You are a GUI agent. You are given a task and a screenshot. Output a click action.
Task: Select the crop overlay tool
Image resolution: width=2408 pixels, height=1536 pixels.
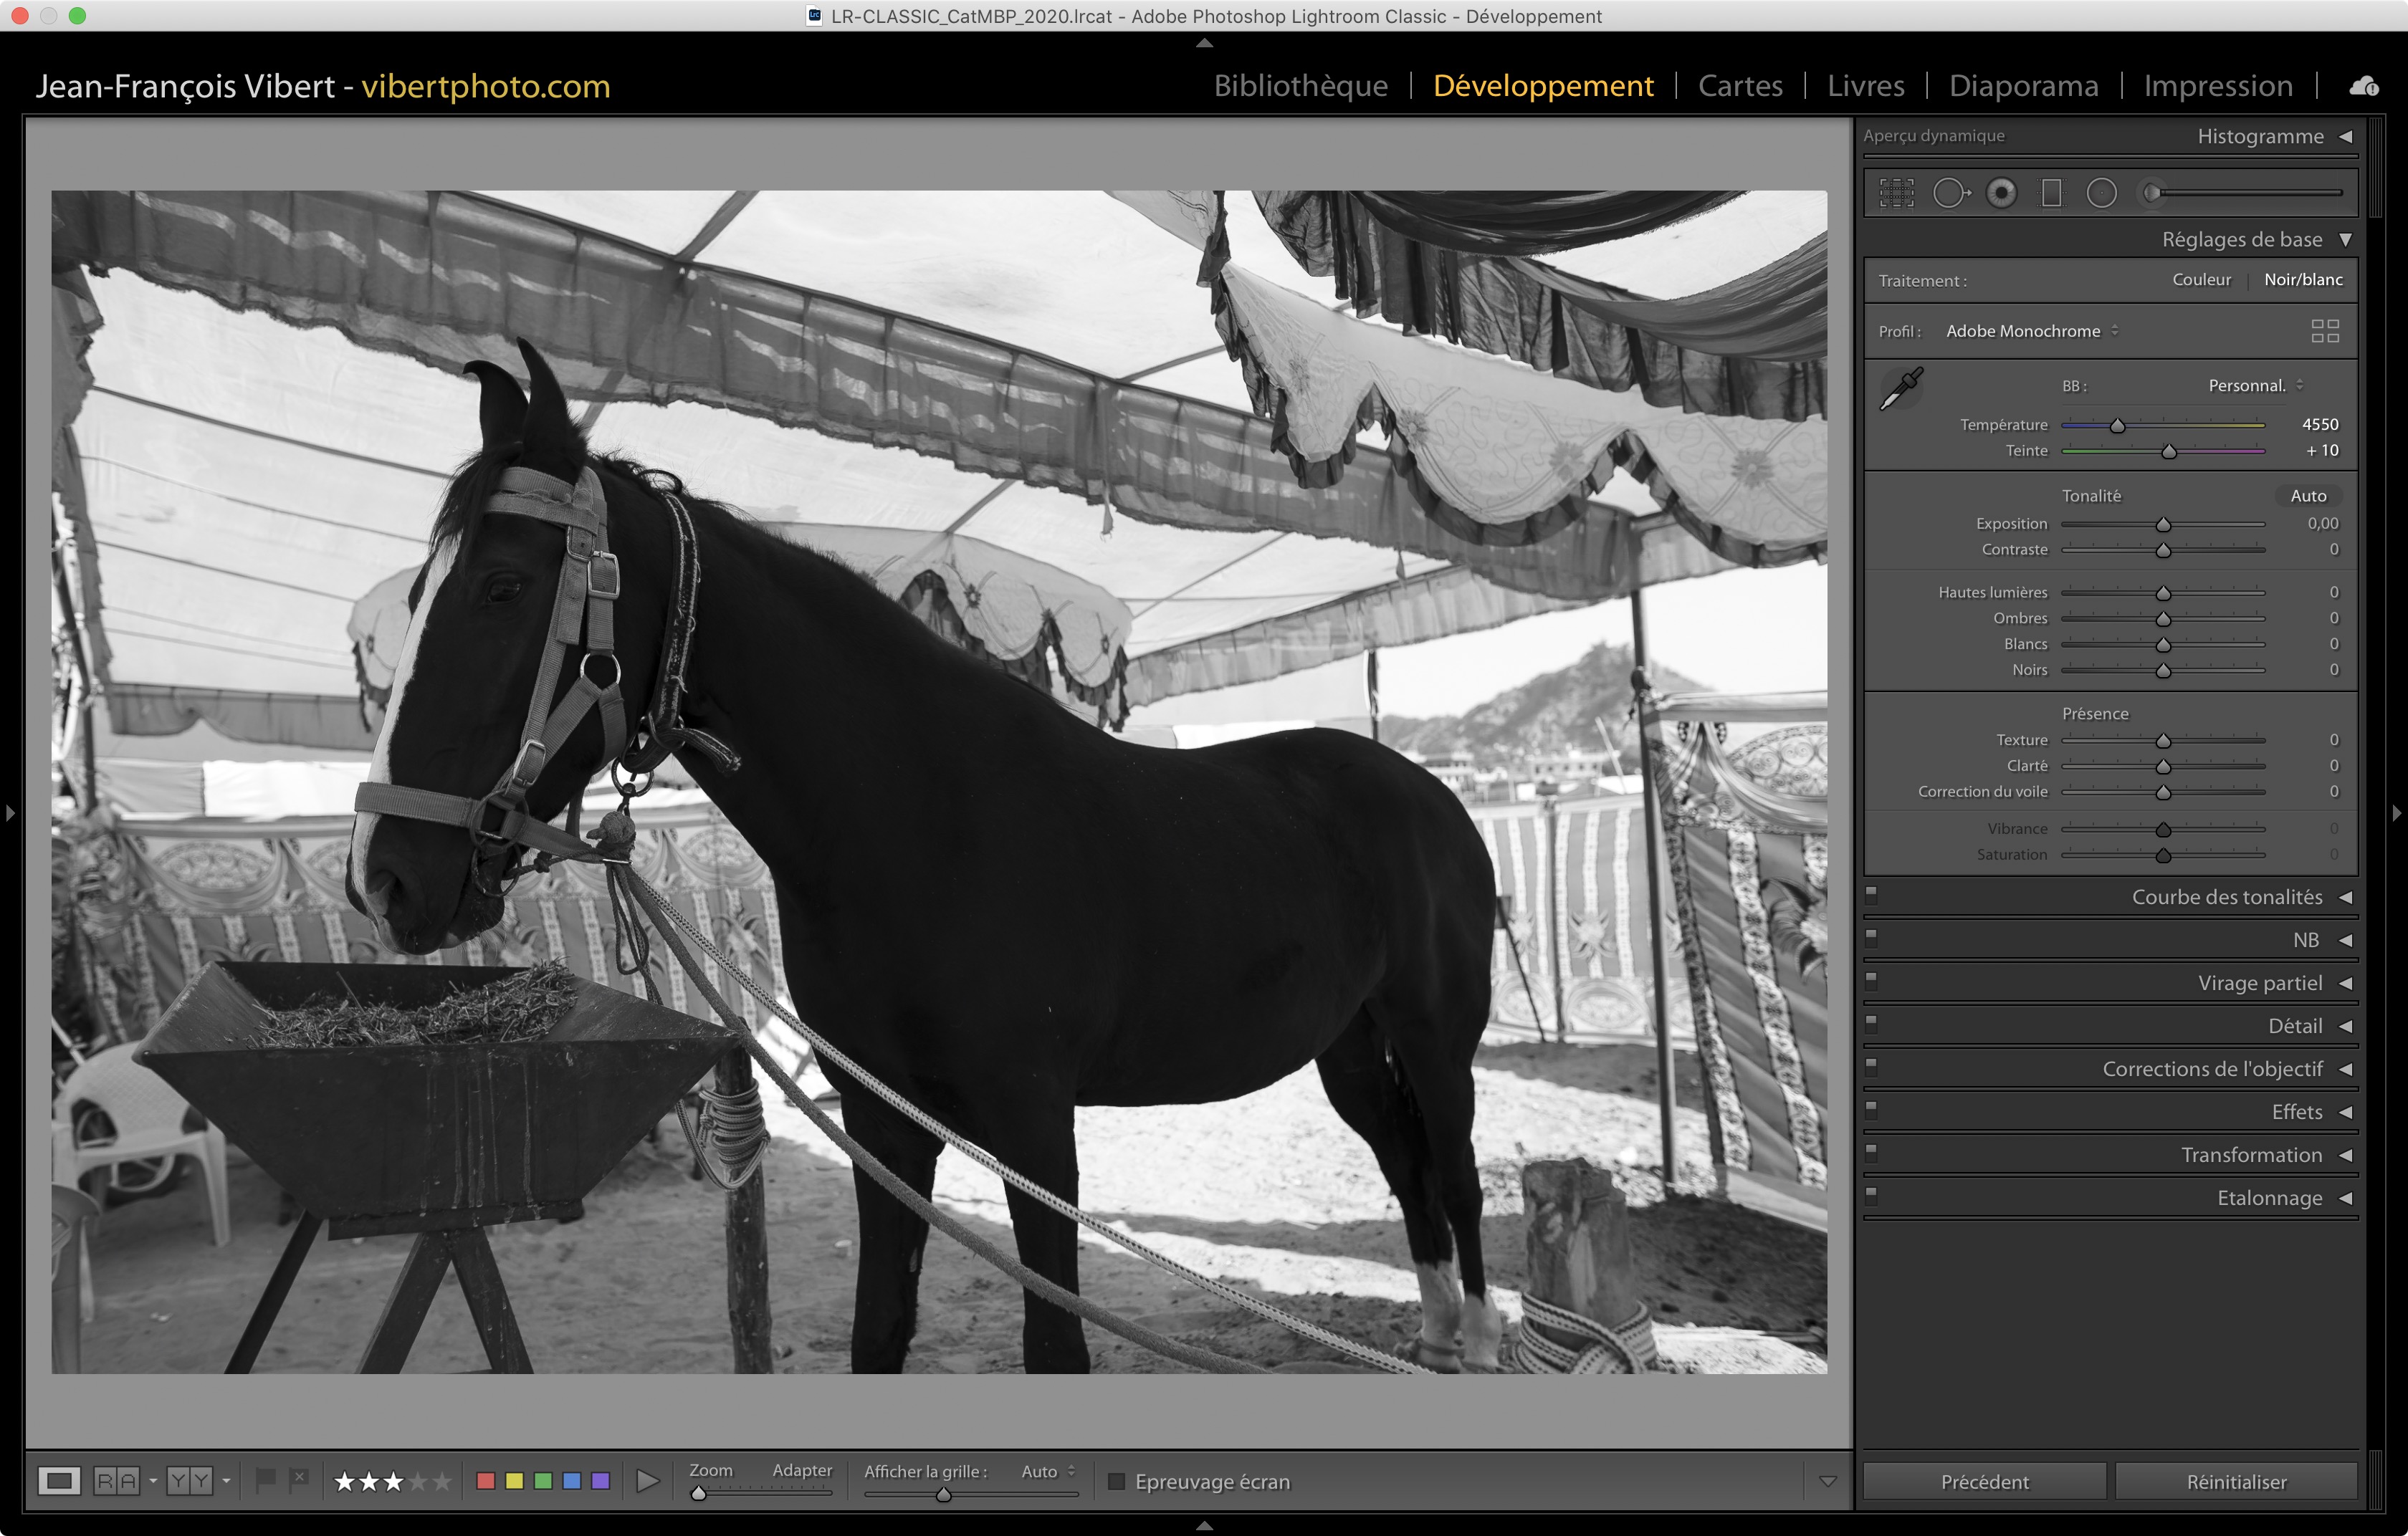[x=1896, y=193]
